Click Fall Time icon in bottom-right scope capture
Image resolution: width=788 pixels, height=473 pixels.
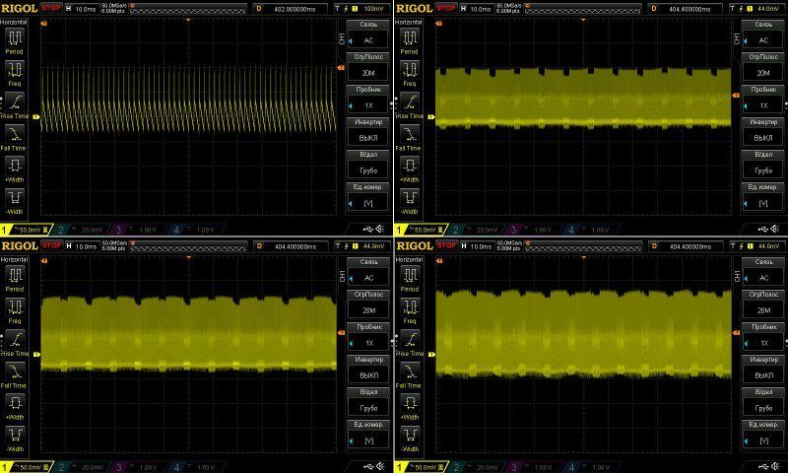[410, 372]
